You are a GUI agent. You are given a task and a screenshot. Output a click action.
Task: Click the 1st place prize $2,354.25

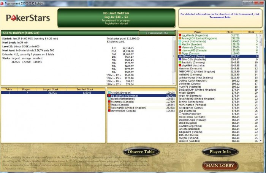point(128,48)
